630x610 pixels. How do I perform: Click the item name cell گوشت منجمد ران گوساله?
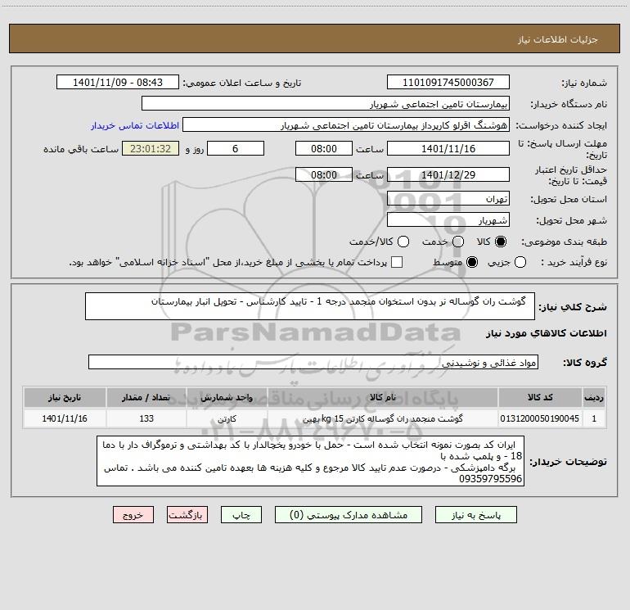coord(383,418)
